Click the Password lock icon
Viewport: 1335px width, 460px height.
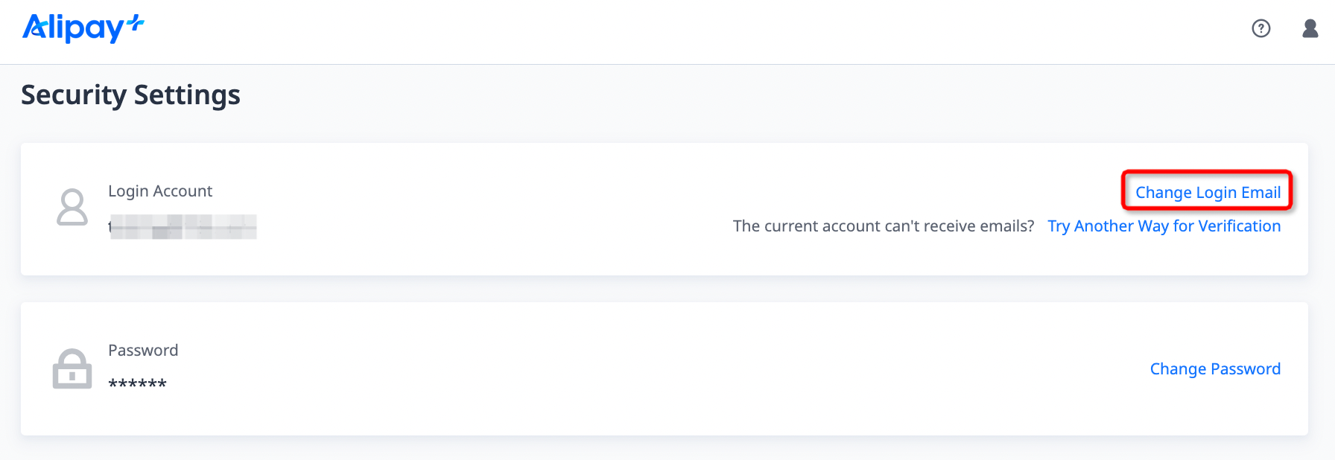pos(72,368)
